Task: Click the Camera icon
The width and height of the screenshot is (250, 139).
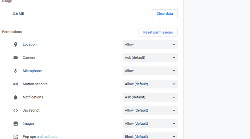Action: pyautogui.click(x=16, y=58)
